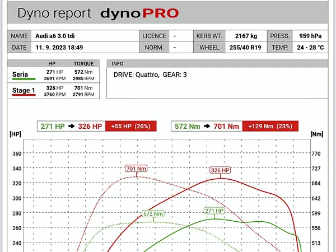The height and width of the screenshot is (252, 336).
Task: Click the green Seria legend line
Action: coord(24,79)
